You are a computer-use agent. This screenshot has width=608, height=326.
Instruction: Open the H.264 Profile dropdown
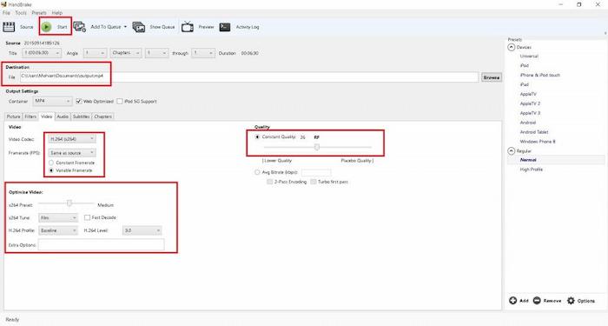tap(58, 230)
